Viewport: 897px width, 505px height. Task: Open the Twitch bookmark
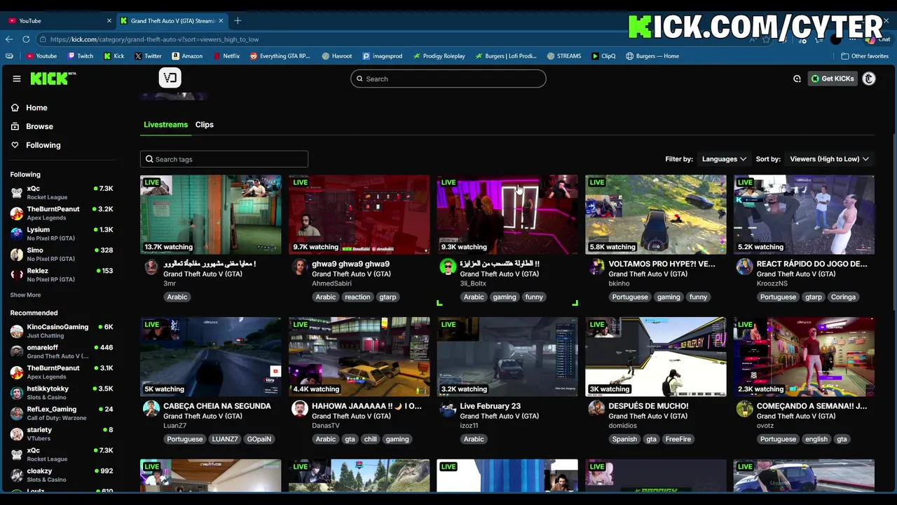(x=81, y=56)
